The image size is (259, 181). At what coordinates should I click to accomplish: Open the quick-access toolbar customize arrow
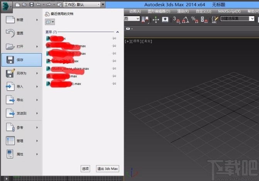click(103, 5)
